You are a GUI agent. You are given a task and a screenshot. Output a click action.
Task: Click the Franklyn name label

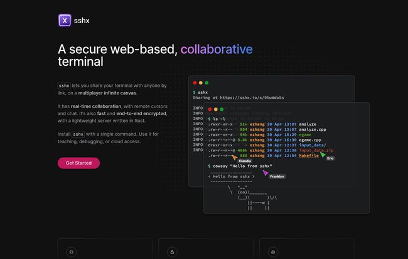tap(277, 176)
